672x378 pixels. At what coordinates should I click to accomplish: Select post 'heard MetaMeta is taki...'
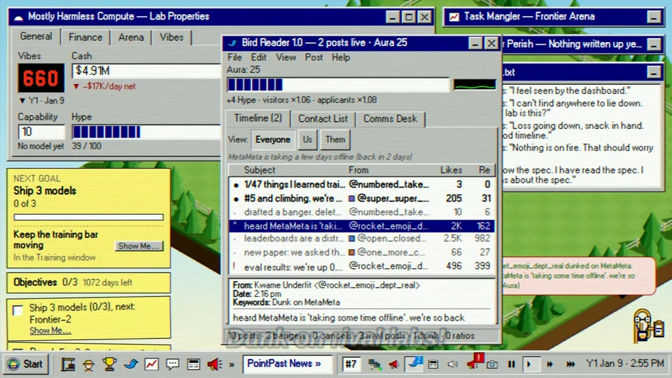tap(361, 226)
